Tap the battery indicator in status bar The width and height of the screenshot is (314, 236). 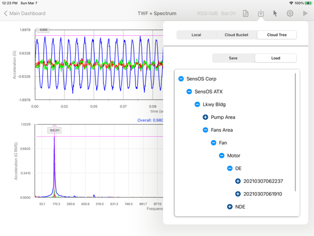308,3
